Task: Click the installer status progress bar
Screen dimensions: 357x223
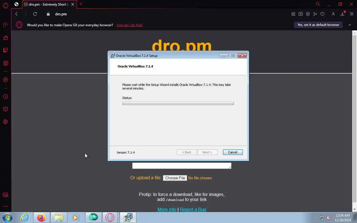Action: click(x=178, y=103)
